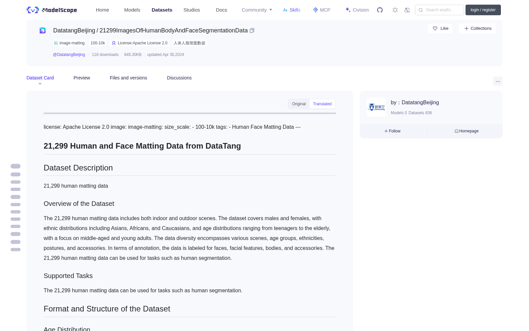Open Datasets in the navigation
The image size is (529, 331).
point(162,10)
